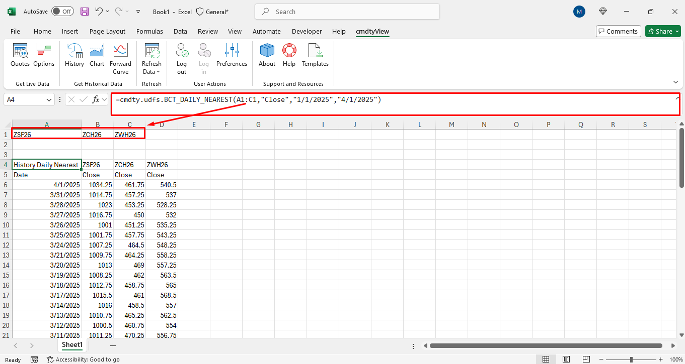
Task: Open the Templates icon
Action: point(315,55)
